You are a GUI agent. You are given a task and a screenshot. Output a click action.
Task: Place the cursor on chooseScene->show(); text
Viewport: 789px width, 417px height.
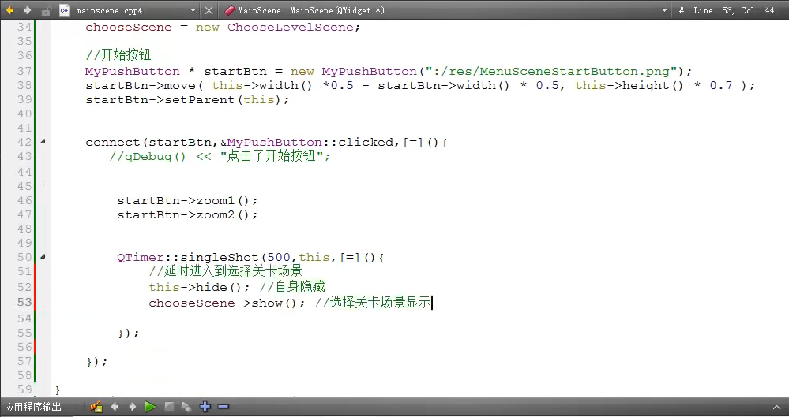[x=227, y=303]
